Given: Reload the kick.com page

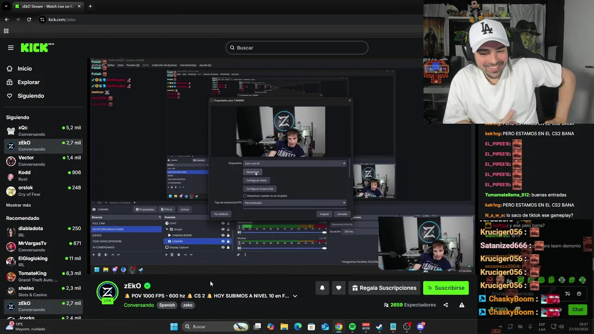Looking at the screenshot, I should point(29,19).
